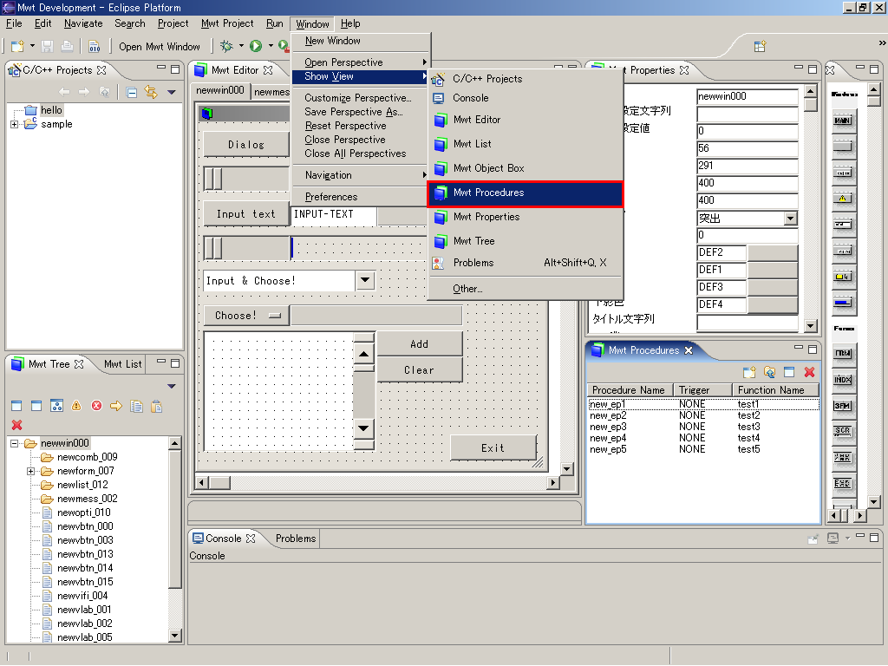This screenshot has width=888, height=666.
Task: Collapse the newwin000 node in Mwt Tree
Action: coord(14,443)
